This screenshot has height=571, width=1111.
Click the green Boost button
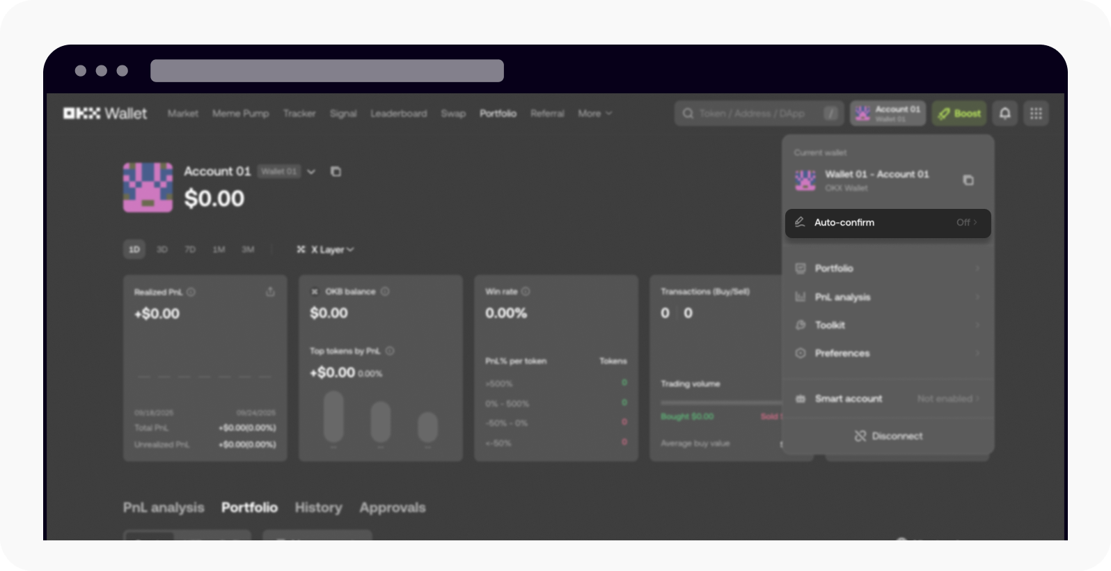pyautogui.click(x=959, y=114)
